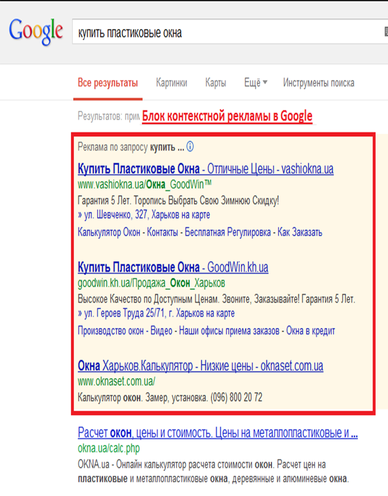Open the Расчет окон organic result
This screenshot has width=388, height=496.
(x=217, y=432)
